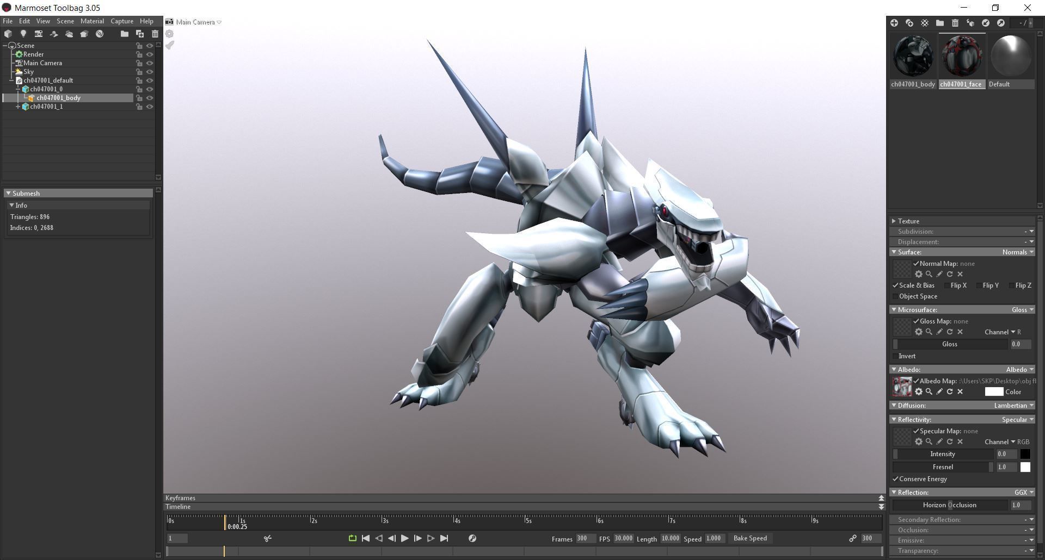Add a fog object with cloud icon

pos(69,34)
